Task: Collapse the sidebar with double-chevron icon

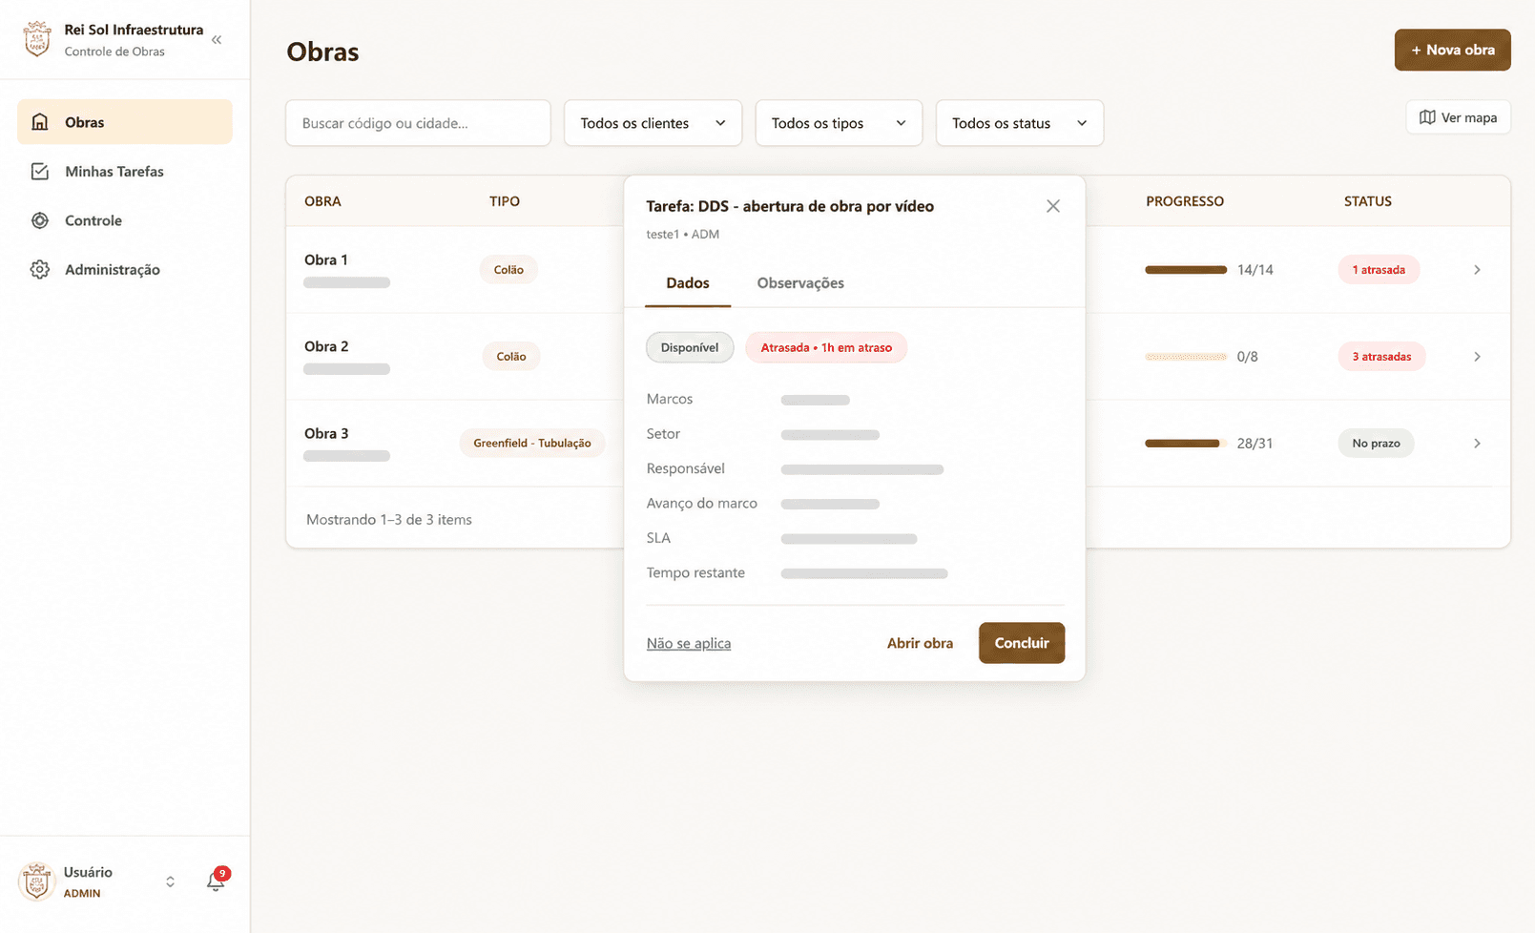Action: pyautogui.click(x=217, y=40)
